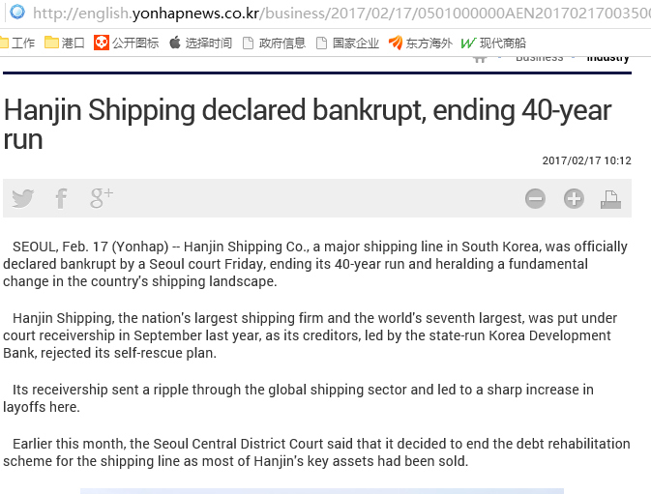Open the 公开图标 bookmark

(126, 43)
